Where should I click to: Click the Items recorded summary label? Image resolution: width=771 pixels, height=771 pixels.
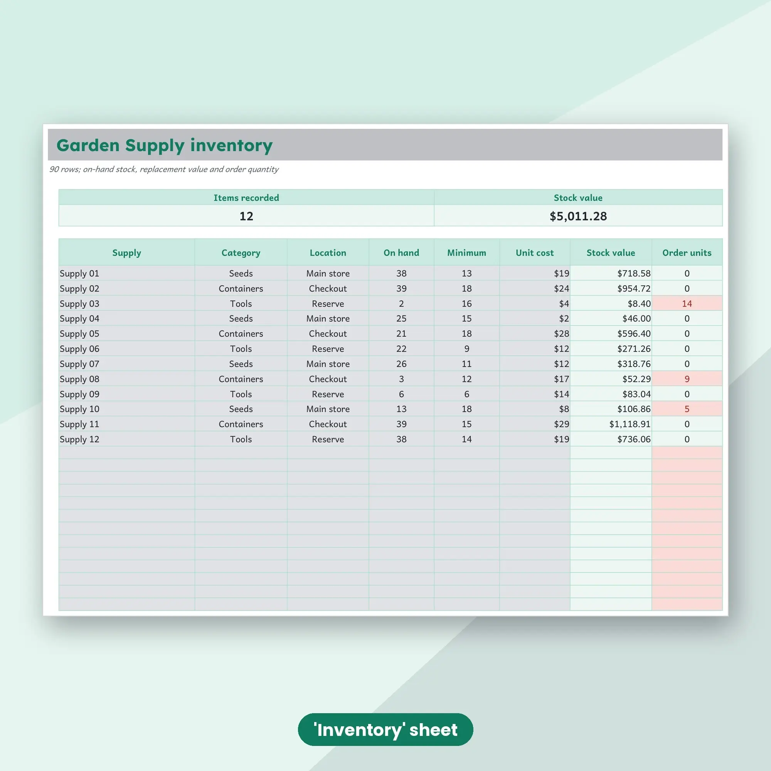point(246,197)
